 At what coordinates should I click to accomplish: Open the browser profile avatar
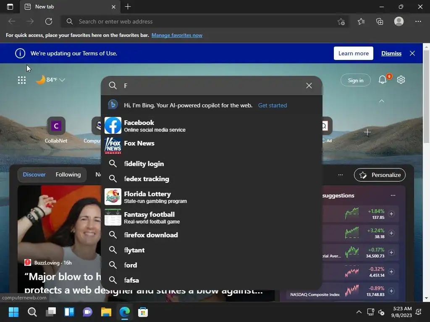click(x=399, y=21)
